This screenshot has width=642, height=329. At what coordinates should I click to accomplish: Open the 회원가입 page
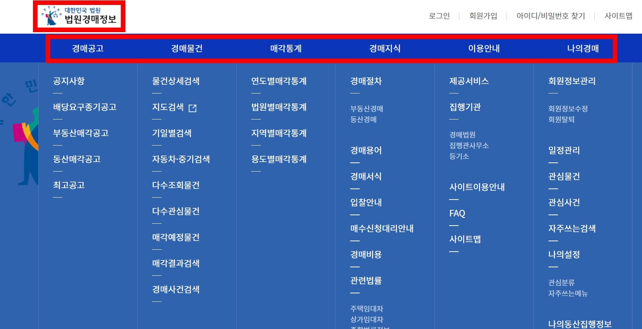tap(483, 16)
